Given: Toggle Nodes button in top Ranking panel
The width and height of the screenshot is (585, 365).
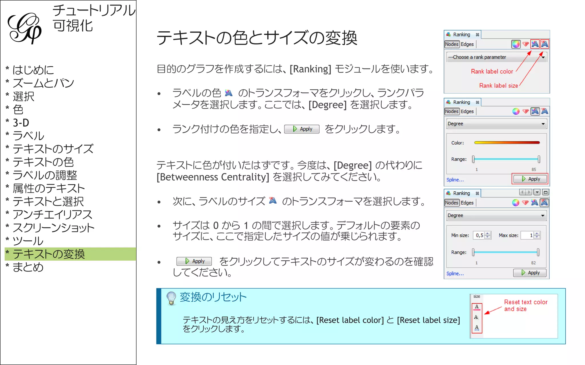Looking at the screenshot, I should coord(452,44).
